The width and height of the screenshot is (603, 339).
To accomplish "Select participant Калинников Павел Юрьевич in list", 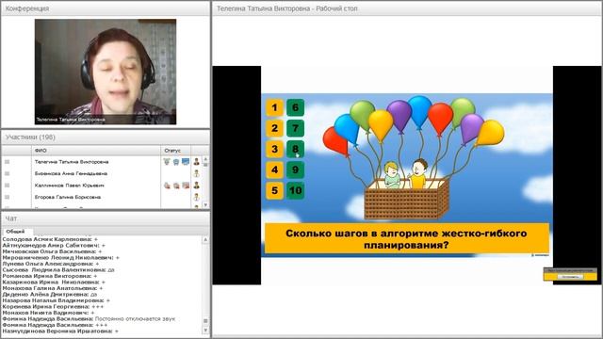I will click(x=69, y=186).
